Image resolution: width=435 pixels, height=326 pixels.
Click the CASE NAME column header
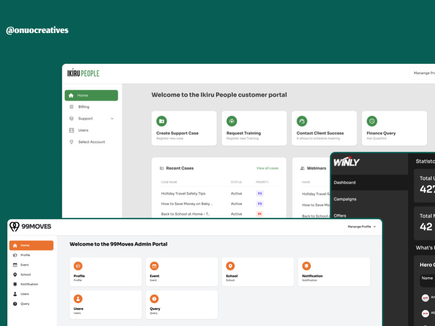point(169,182)
